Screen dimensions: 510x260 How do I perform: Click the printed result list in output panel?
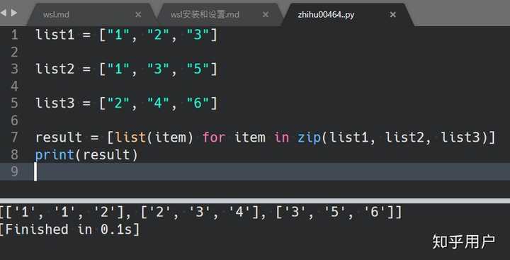201,213
